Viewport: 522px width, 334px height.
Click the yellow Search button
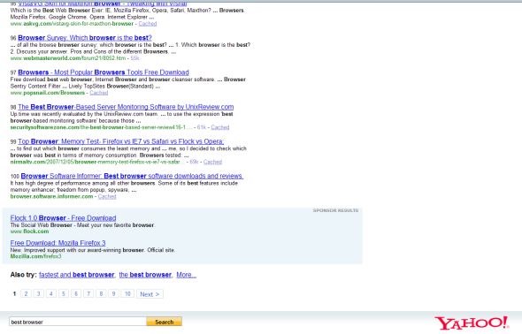click(x=165, y=322)
